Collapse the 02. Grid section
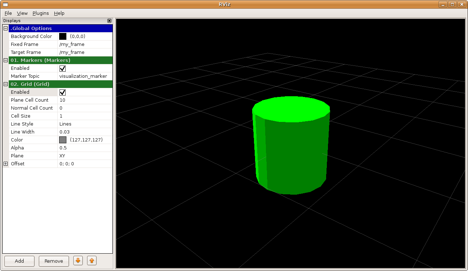 click(x=5, y=84)
